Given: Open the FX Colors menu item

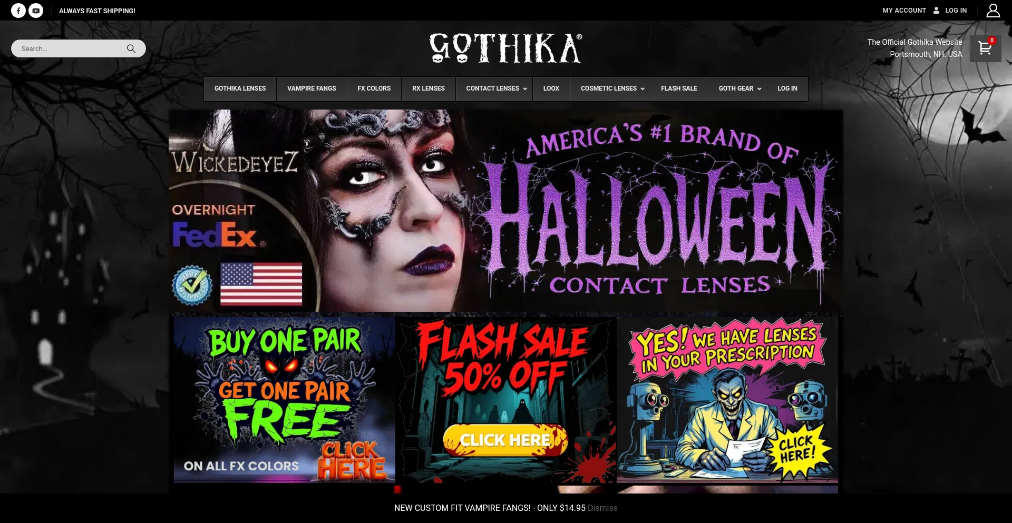Looking at the screenshot, I should pyautogui.click(x=374, y=88).
